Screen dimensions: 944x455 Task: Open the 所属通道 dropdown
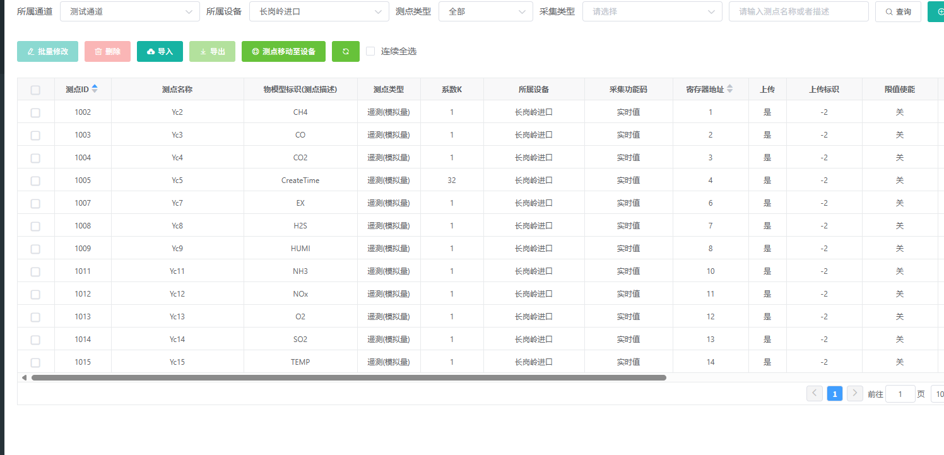point(129,11)
